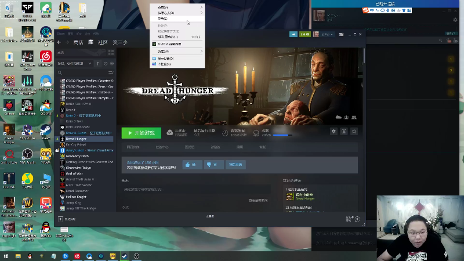Click 稍后再说 maybe later button
Screen dimensions: 464x261
tap(235, 165)
